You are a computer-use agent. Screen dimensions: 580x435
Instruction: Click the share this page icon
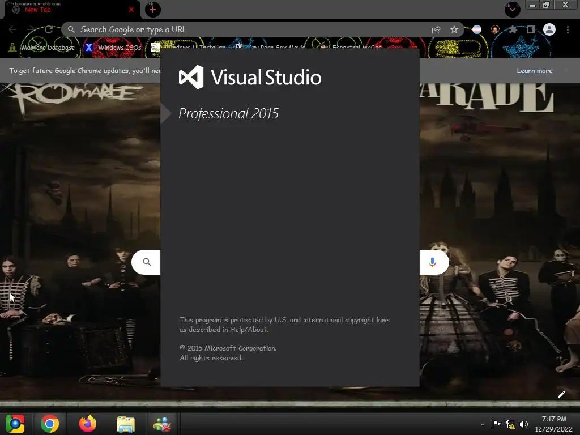(436, 30)
